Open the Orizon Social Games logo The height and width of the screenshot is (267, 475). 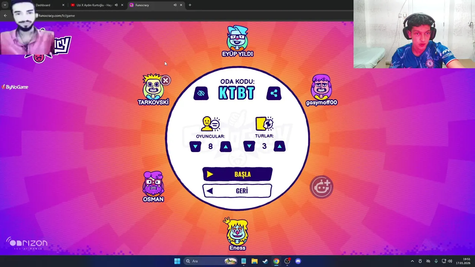(27, 244)
